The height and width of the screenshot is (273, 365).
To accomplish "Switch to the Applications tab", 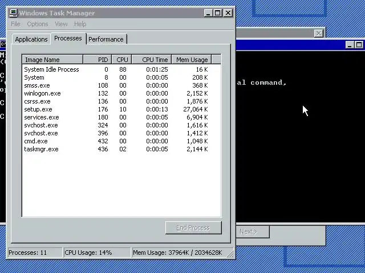I will pos(31,39).
